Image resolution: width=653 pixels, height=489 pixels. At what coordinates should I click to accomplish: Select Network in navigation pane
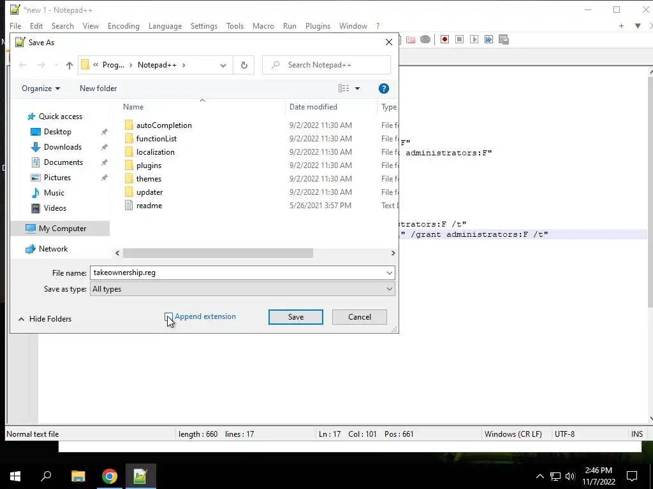tap(53, 249)
